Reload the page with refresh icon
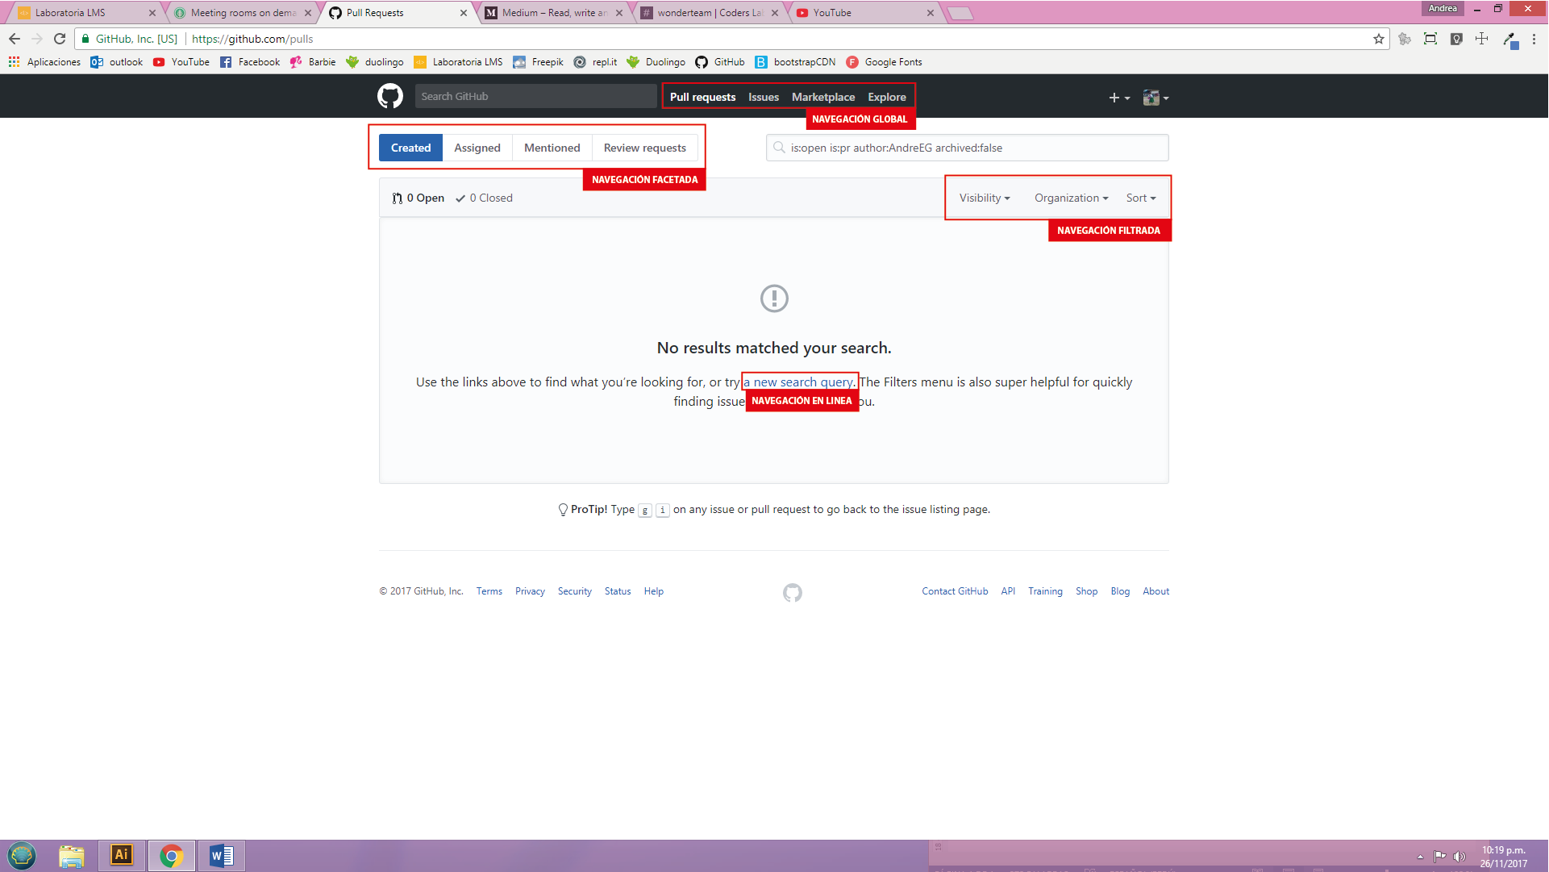Image resolution: width=1549 pixels, height=872 pixels. click(x=60, y=39)
